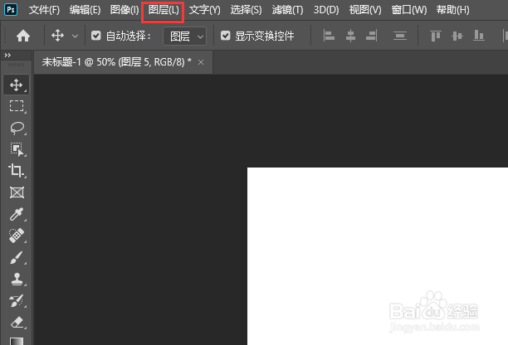This screenshot has width=508, height=345.
Task: Open the 文件(F) menu
Action: [x=44, y=10]
